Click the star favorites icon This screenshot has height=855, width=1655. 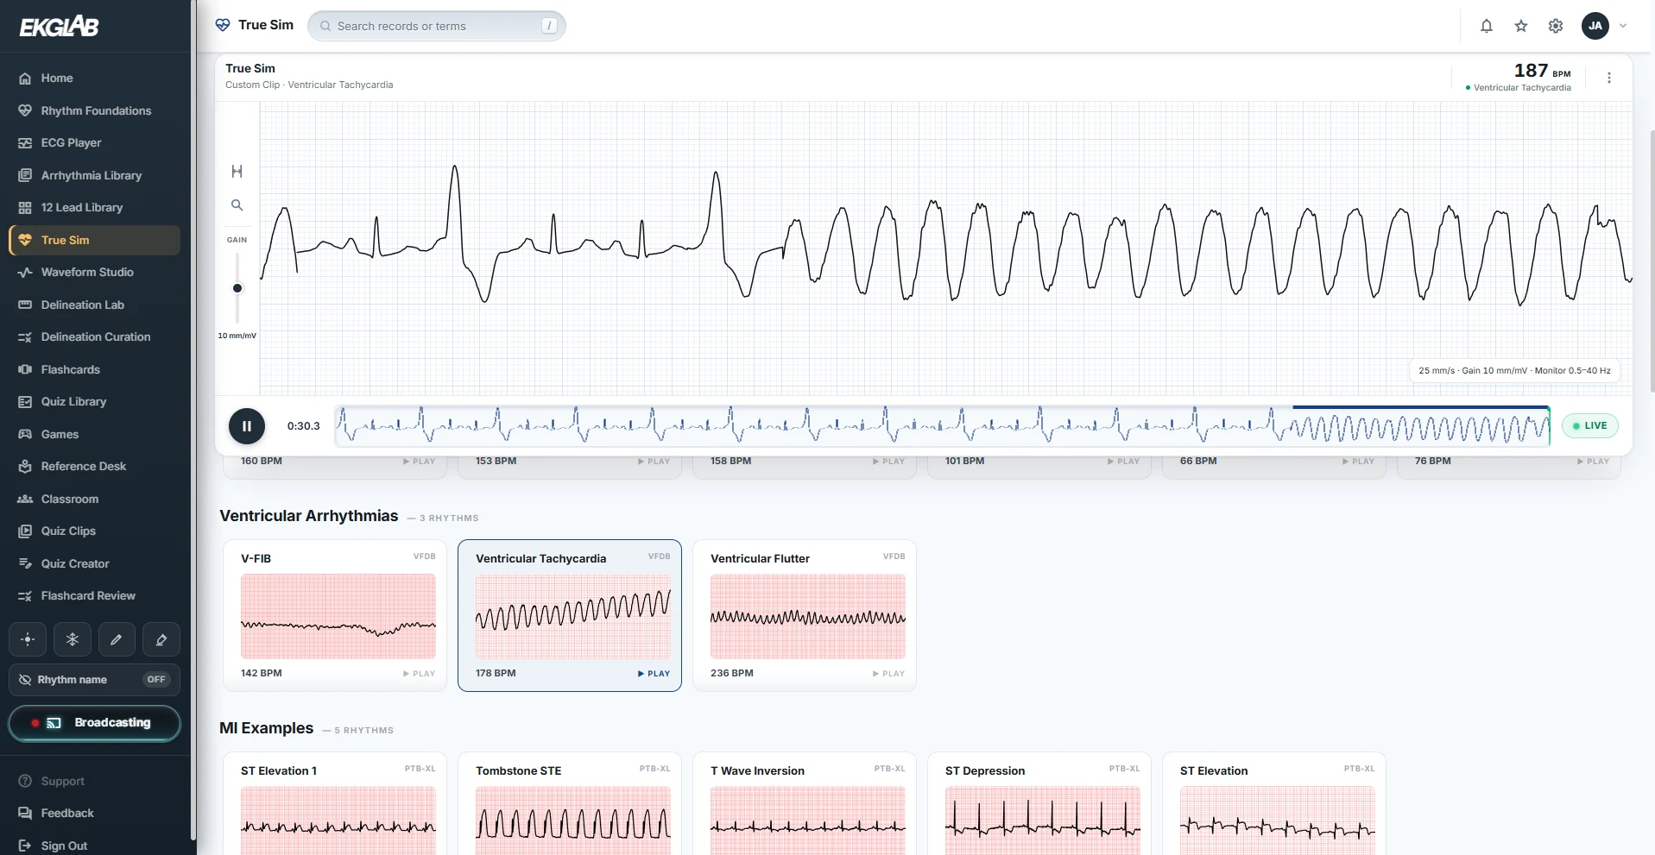(1521, 26)
